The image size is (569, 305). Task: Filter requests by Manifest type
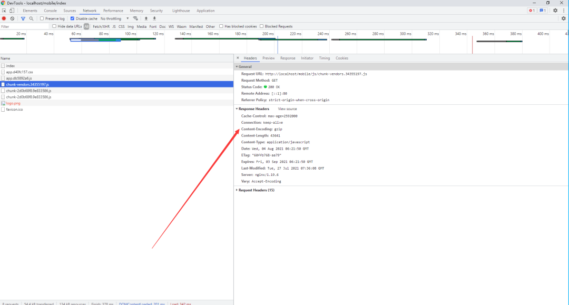(x=196, y=26)
